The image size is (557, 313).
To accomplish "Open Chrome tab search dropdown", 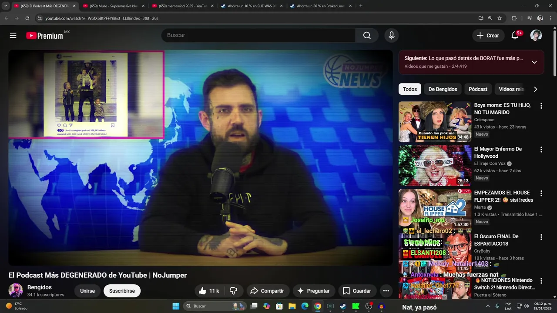I will (x=6, y=6).
